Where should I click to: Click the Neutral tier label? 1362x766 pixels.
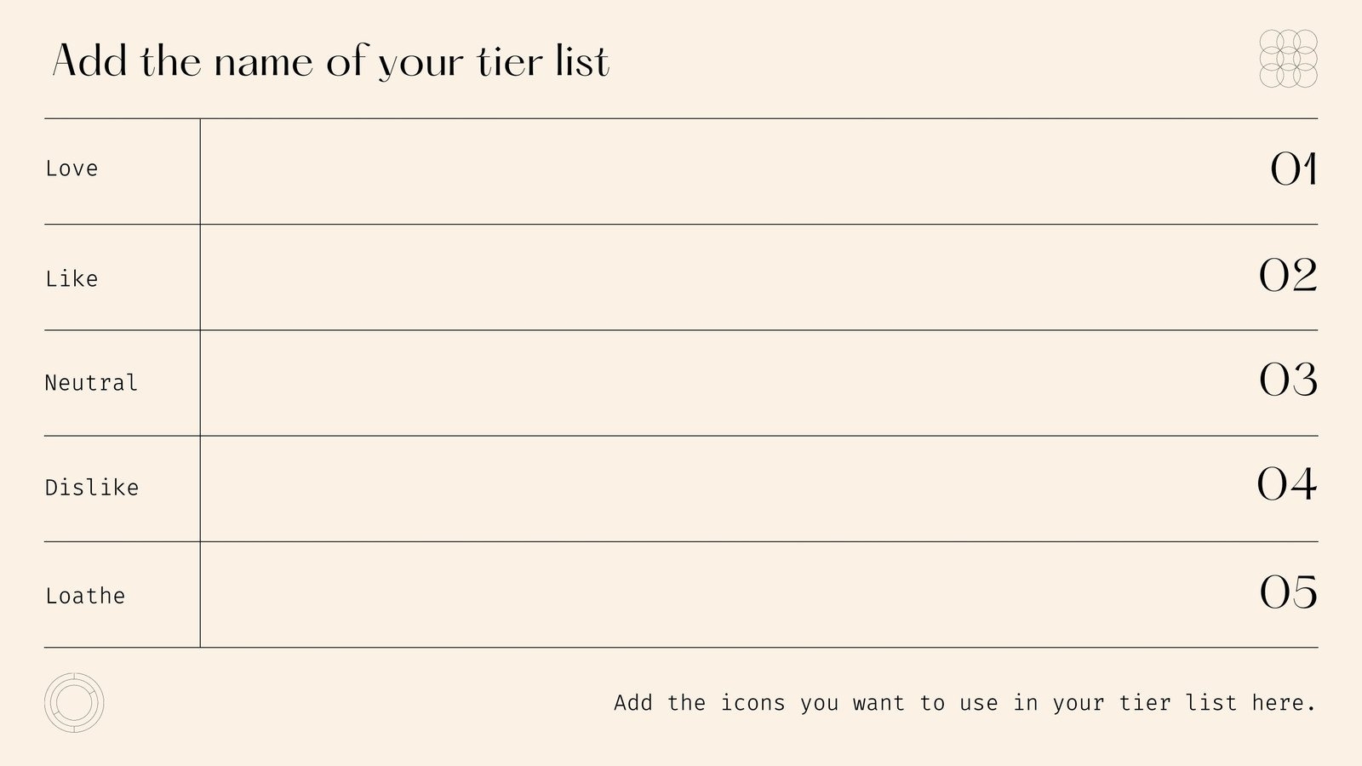[x=91, y=383]
